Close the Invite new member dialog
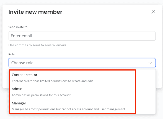 click(x=153, y=12)
